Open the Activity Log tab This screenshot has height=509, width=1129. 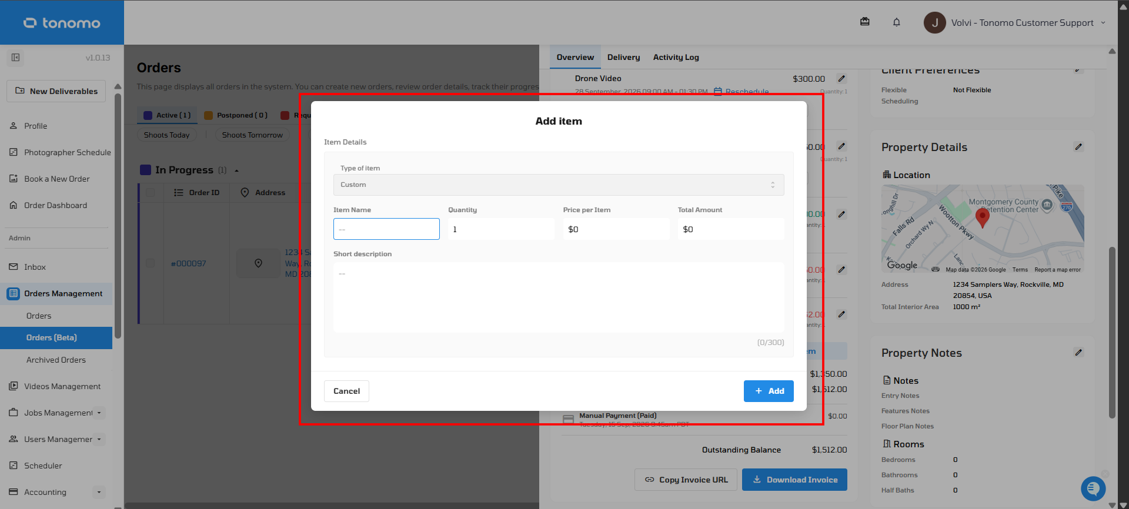676,57
